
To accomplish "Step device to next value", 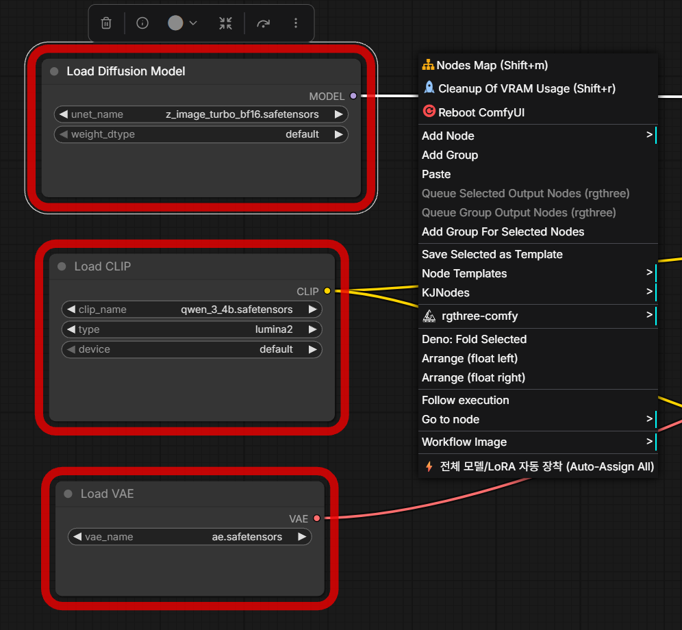I will click(312, 349).
